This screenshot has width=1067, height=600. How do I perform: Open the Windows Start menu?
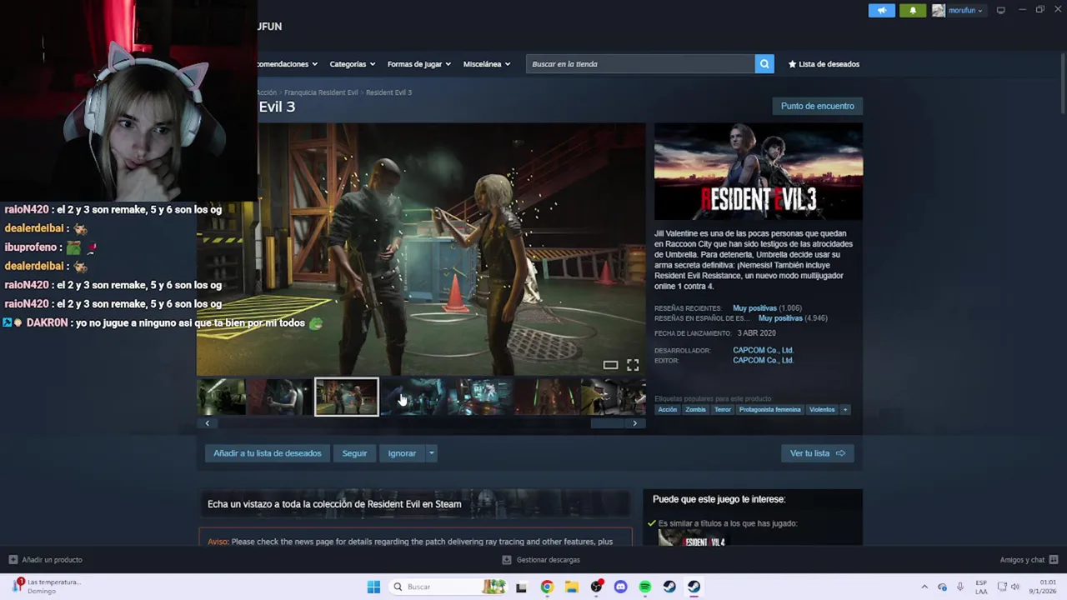coord(373,587)
